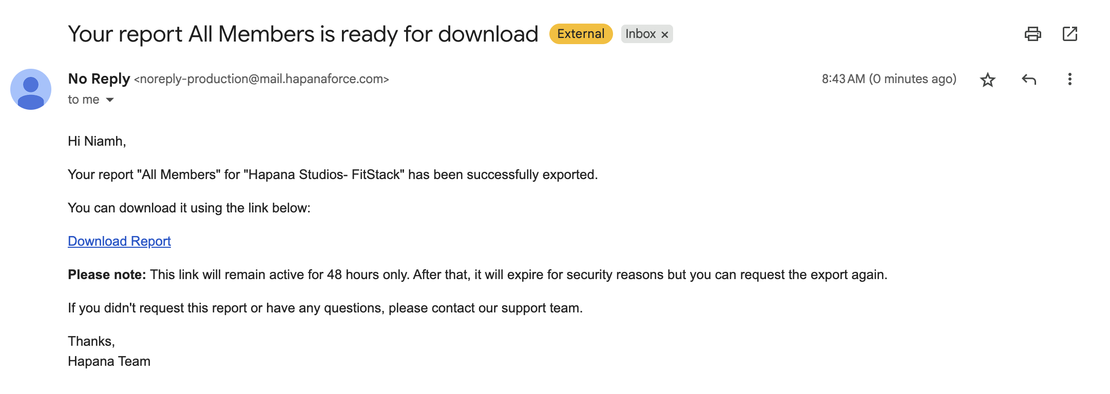Print this email
Viewport: 1110px width, 394px height.
tap(1032, 34)
